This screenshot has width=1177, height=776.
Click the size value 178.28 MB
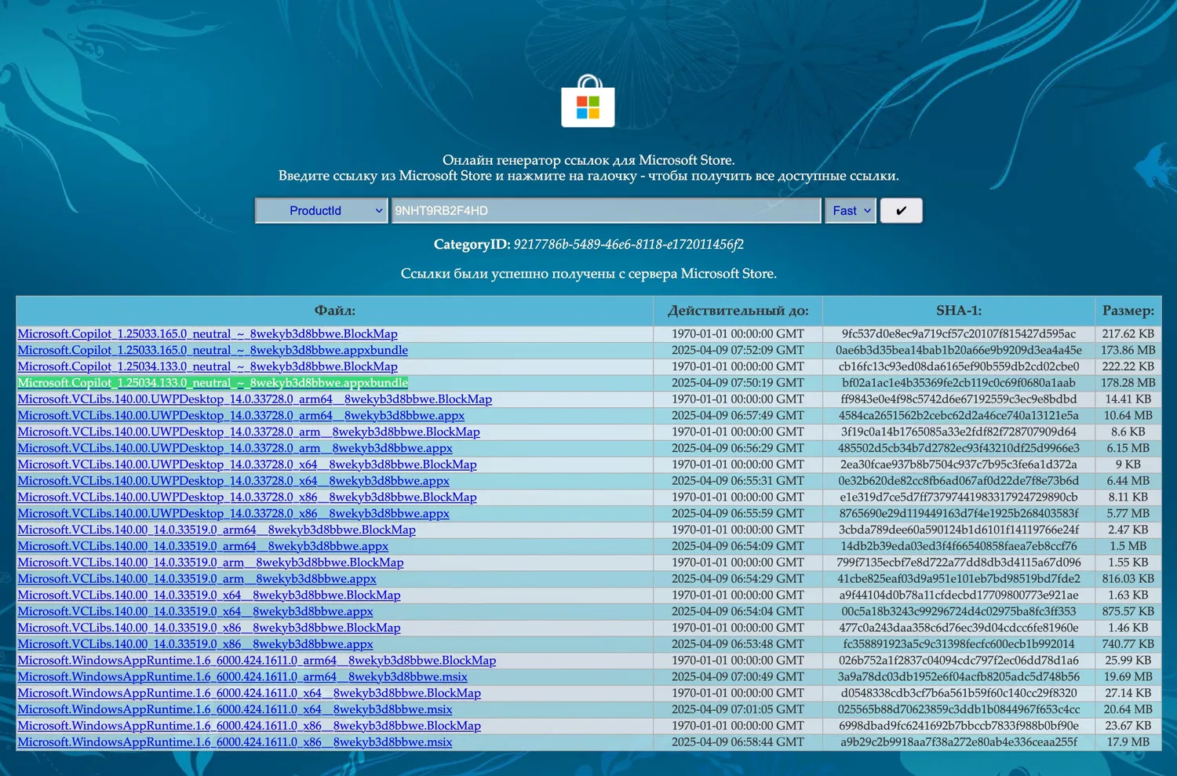[x=1128, y=383]
